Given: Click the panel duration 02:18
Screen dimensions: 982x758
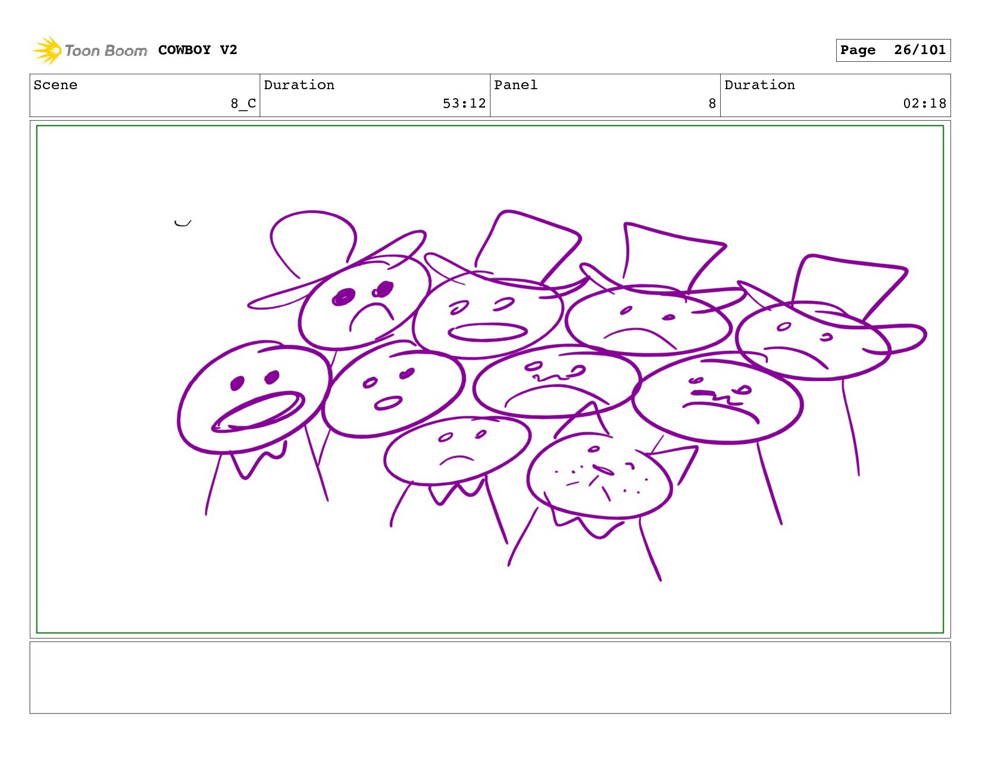Looking at the screenshot, I should coord(924,103).
